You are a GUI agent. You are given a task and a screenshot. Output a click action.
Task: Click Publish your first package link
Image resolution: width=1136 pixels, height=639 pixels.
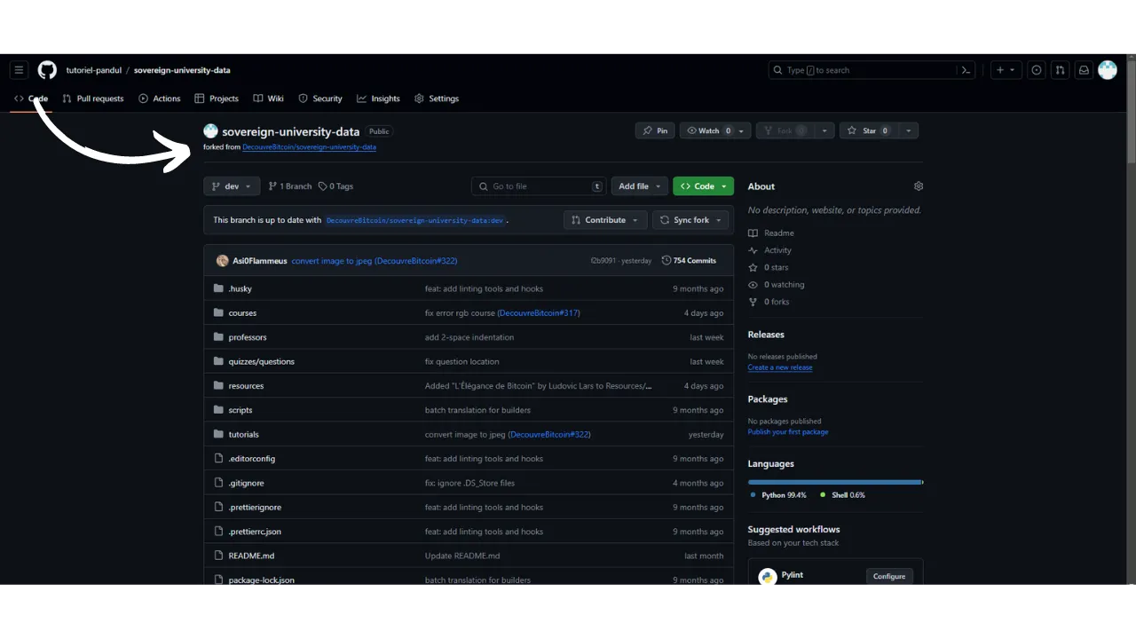[788, 432]
